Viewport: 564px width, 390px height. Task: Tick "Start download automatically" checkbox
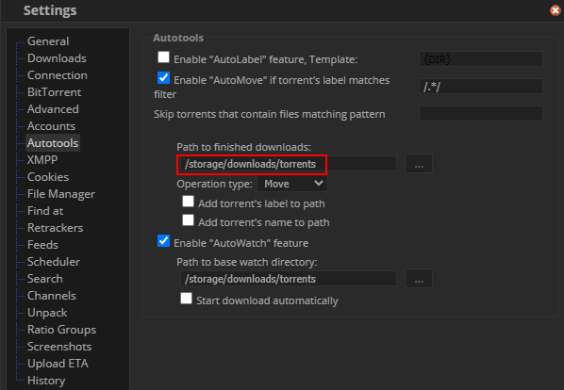(187, 299)
